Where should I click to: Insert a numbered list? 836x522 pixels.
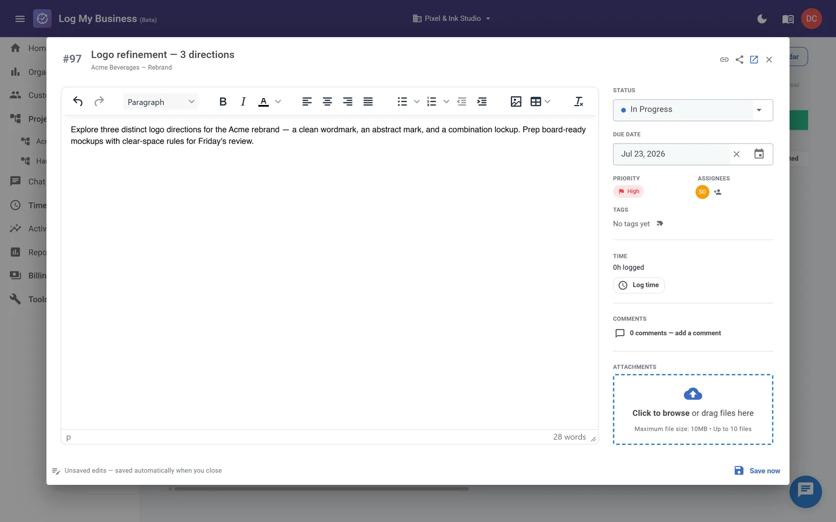point(432,102)
